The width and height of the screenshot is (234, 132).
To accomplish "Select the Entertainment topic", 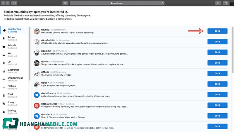I will [14, 79].
